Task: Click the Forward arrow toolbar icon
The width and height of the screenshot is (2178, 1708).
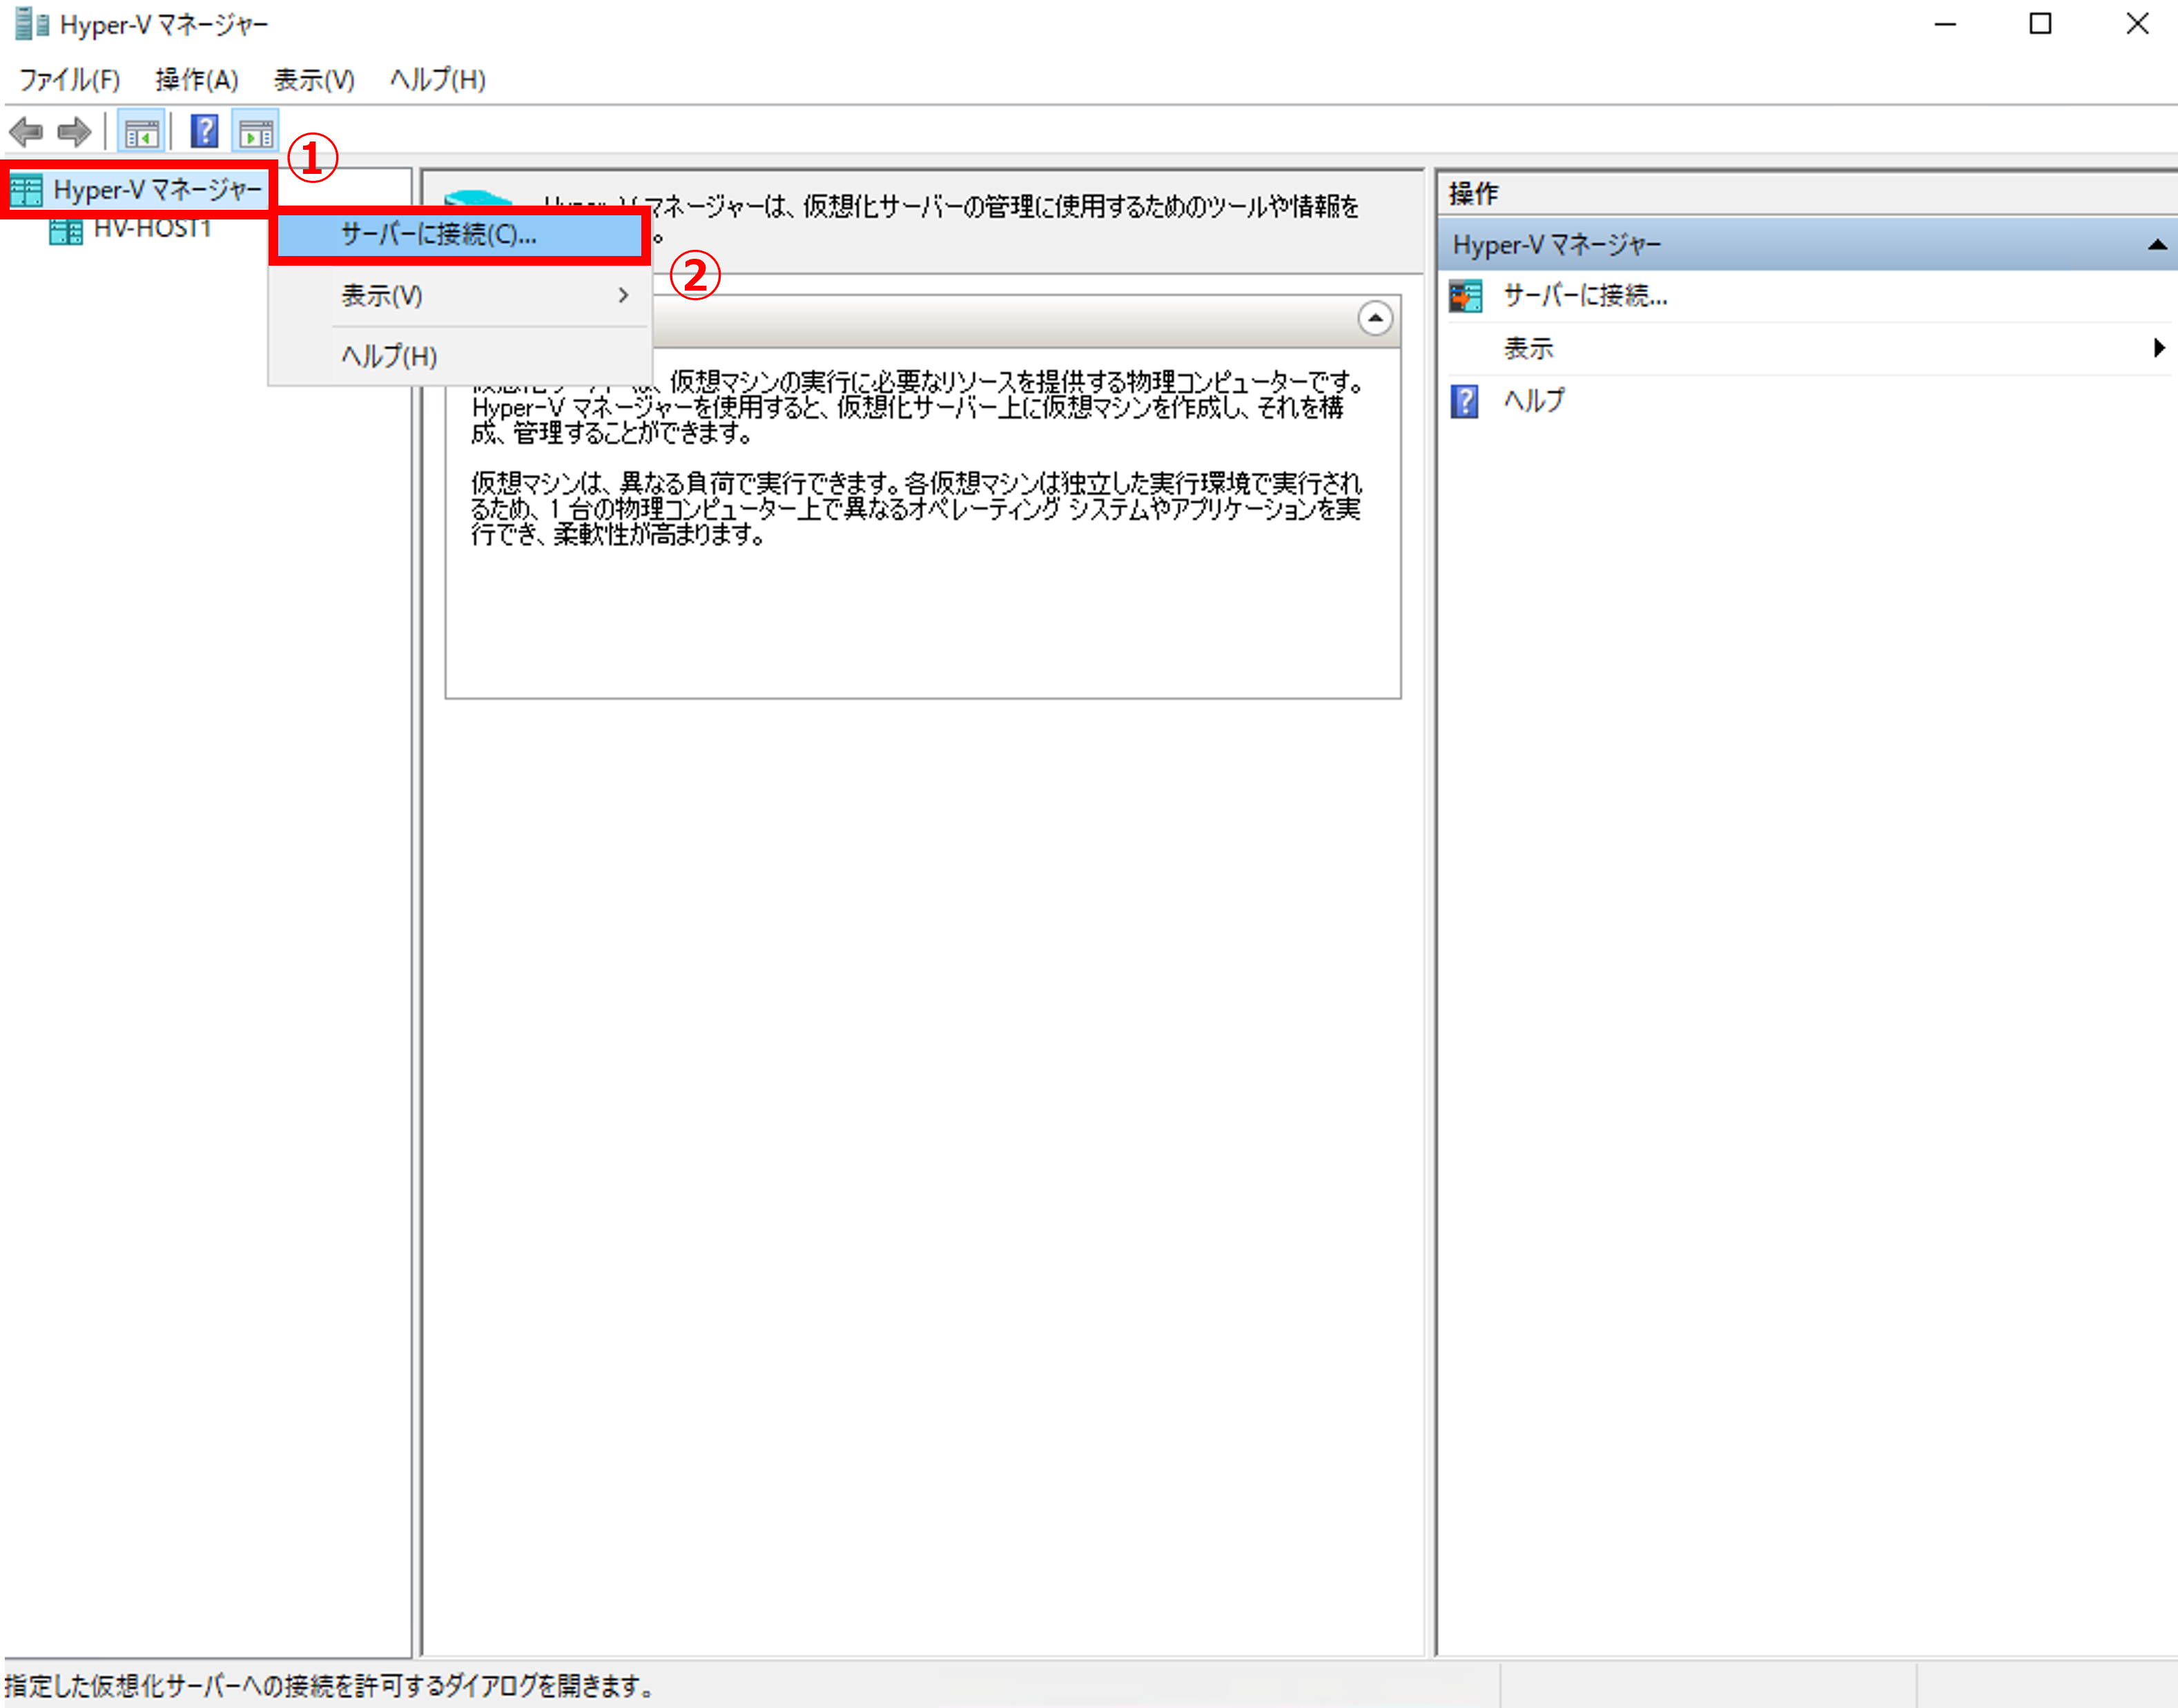Action: coord(75,131)
